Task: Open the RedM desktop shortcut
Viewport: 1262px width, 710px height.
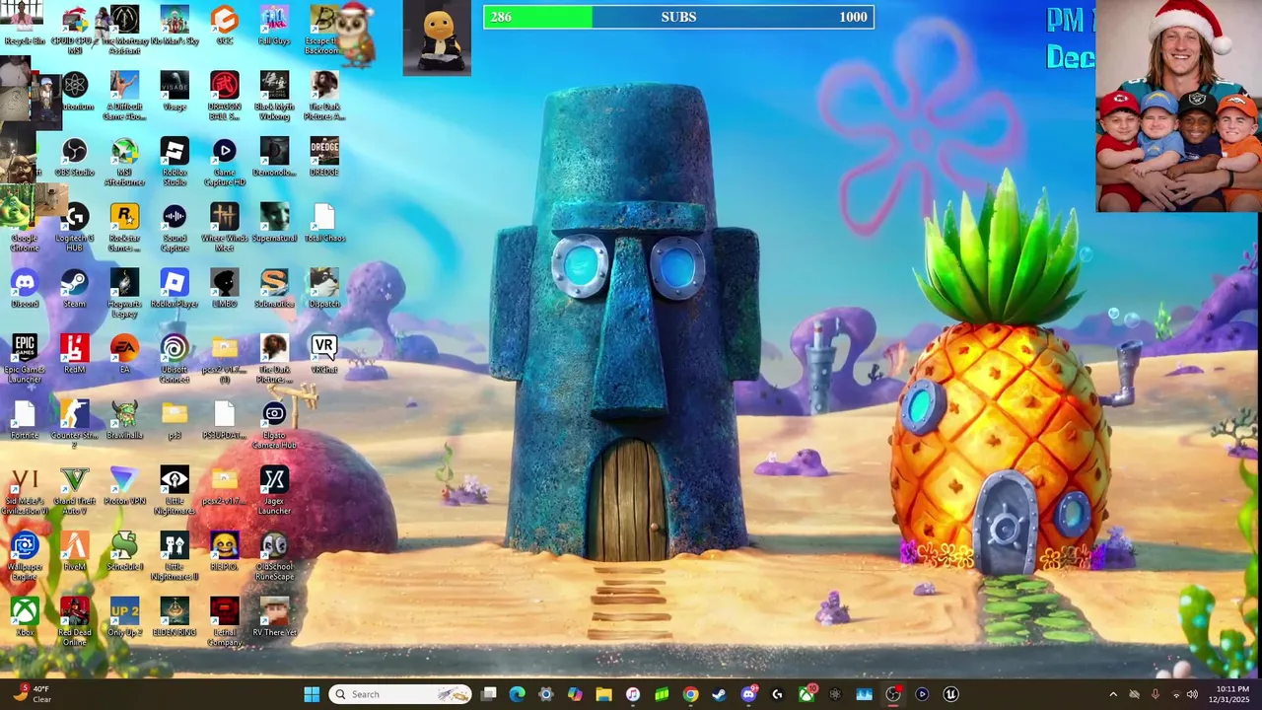Action: pyautogui.click(x=75, y=355)
